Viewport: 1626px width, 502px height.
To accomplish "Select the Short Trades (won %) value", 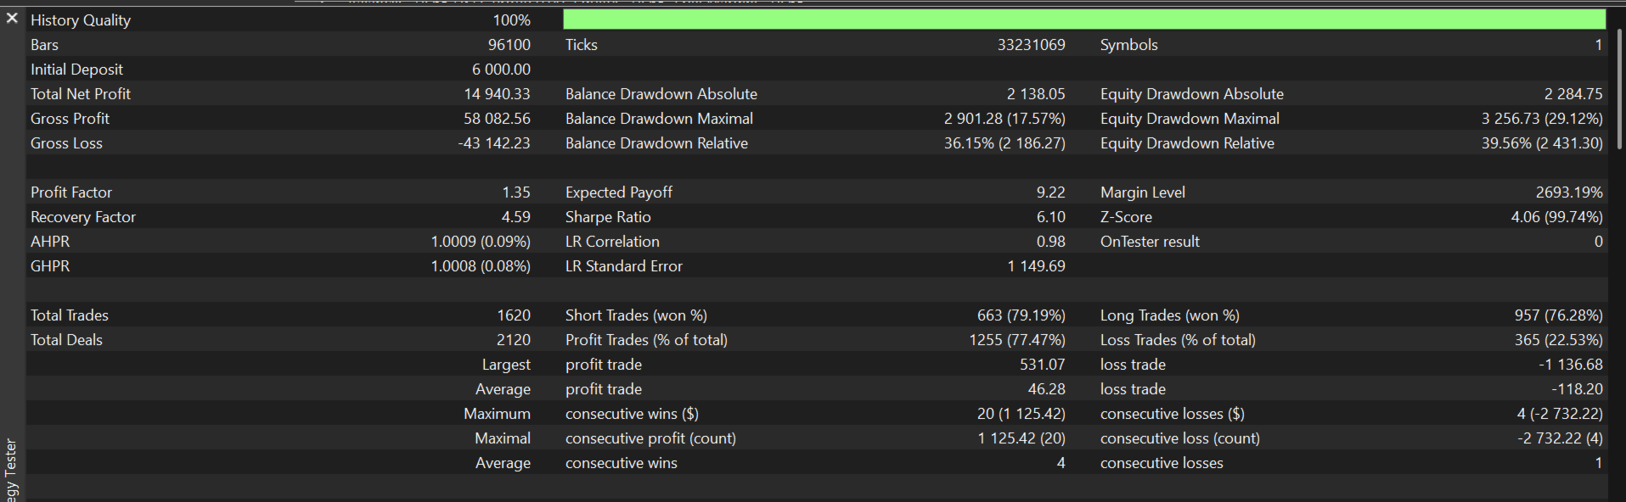I will pyautogui.click(x=1021, y=315).
